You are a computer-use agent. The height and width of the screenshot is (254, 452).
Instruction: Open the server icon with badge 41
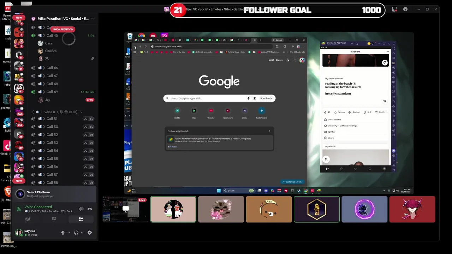click(19, 89)
